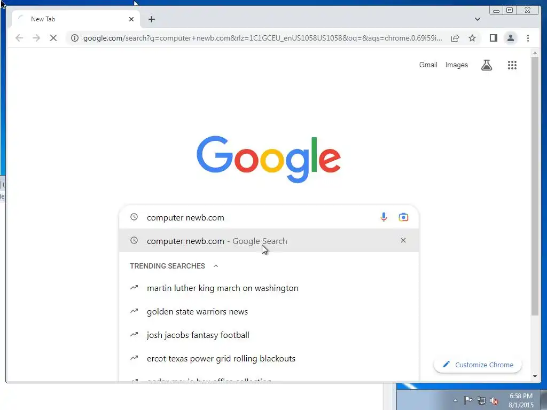The height and width of the screenshot is (410, 547).
Task: Remove the computer newb.com history suggestion
Action: click(x=403, y=240)
